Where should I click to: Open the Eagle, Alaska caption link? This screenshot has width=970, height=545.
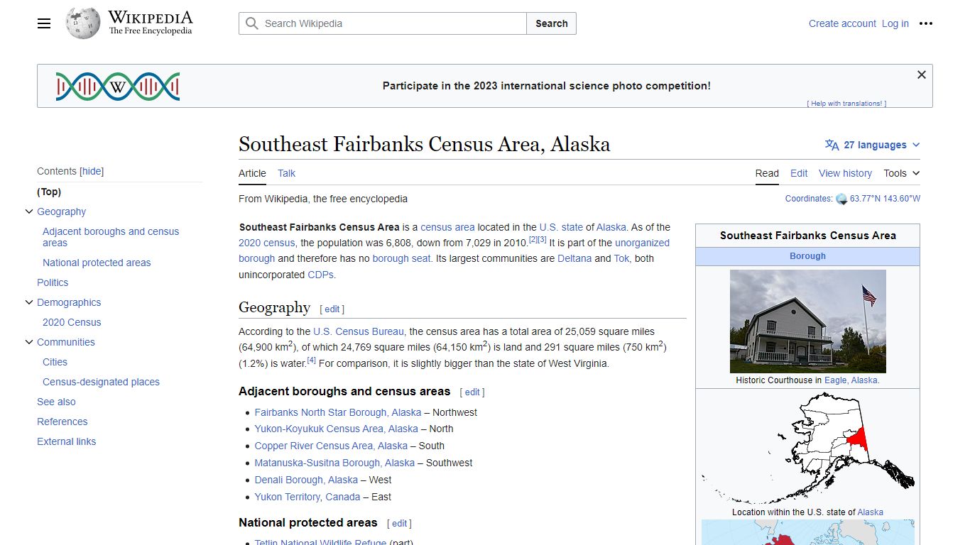(x=851, y=380)
